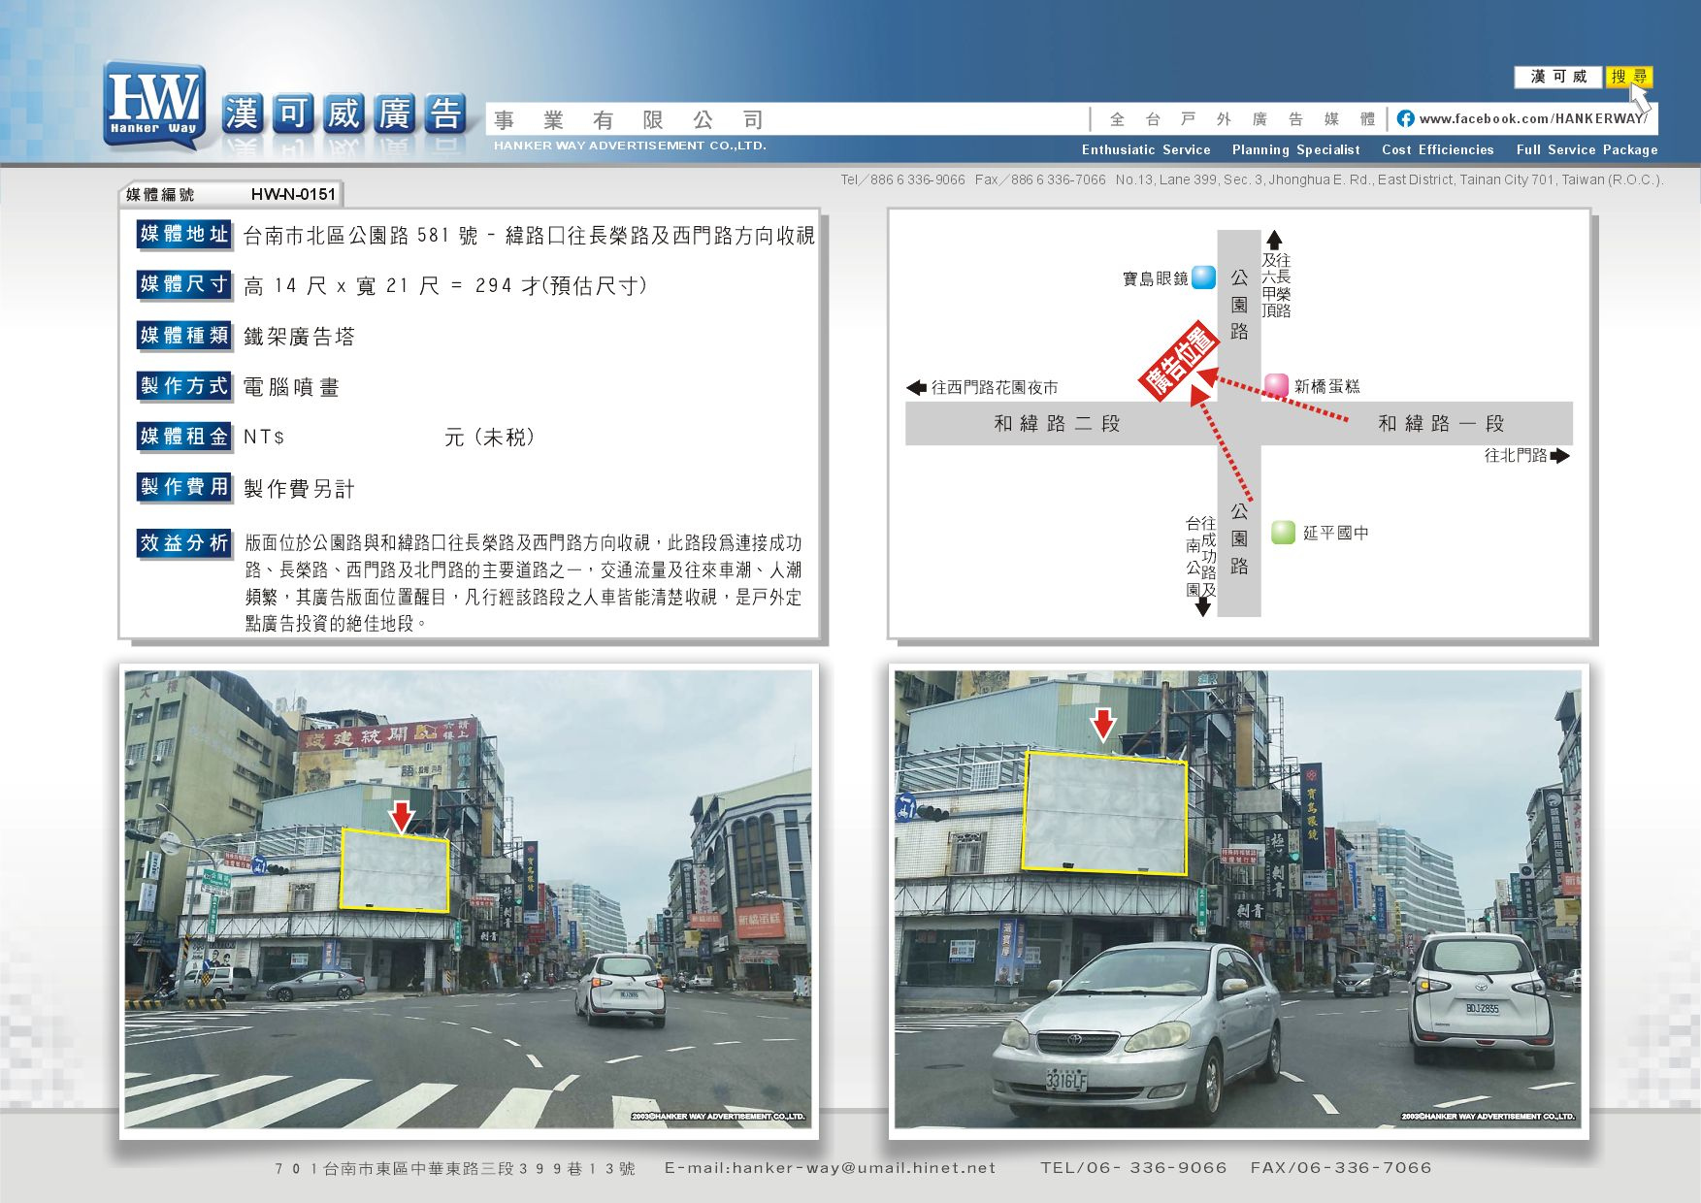
Task: Click the NT$ rent amount field
Action: [x=388, y=438]
